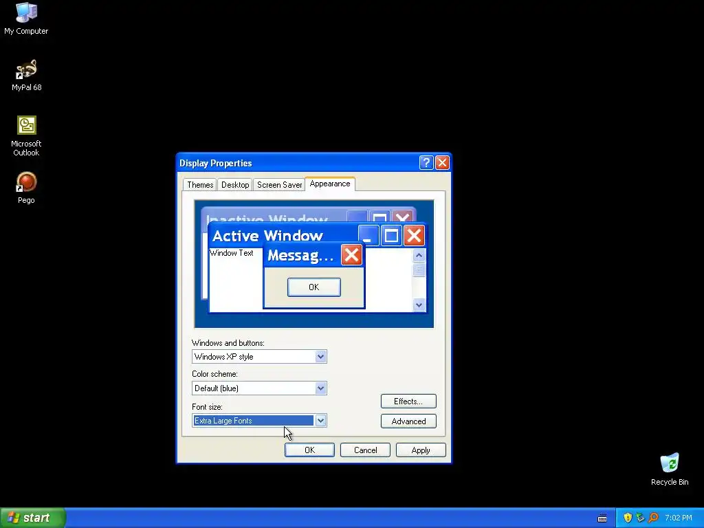Click the Default (blue) scheme value
Screen dimensions: 704x528
tap(217, 388)
